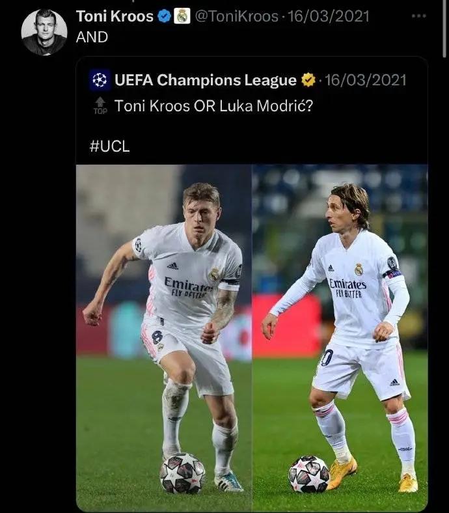
Task: Open the tweet's 16/03/2021 timestamp by @ToniKroos
Action: tap(328, 16)
